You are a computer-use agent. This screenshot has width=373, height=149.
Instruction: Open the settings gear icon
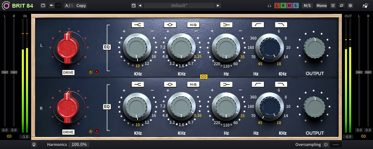[350, 6]
